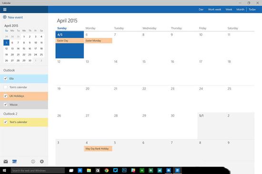
Task: Click the Saturday column header
Action: [233, 28]
